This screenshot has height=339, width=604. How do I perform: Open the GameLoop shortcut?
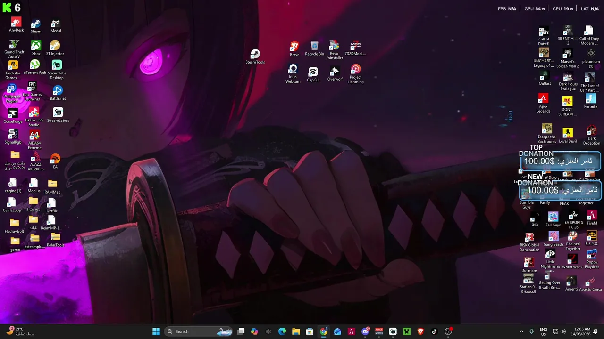12,205
